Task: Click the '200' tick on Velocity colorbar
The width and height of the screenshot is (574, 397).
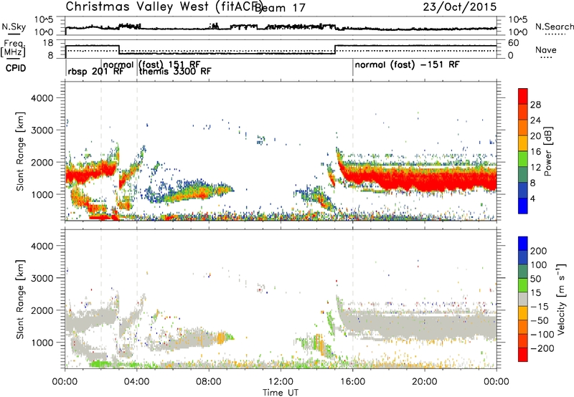Action: point(539,251)
